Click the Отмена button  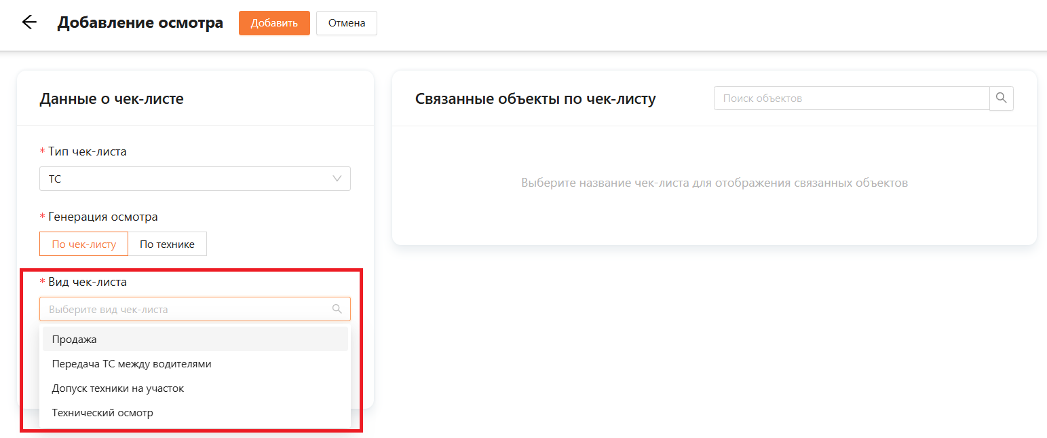click(x=347, y=23)
